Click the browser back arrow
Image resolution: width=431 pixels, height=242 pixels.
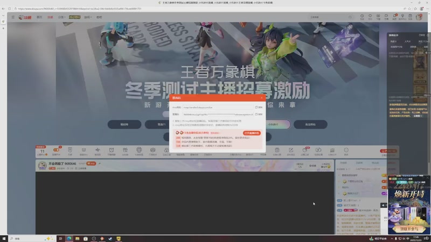pos(3,9)
